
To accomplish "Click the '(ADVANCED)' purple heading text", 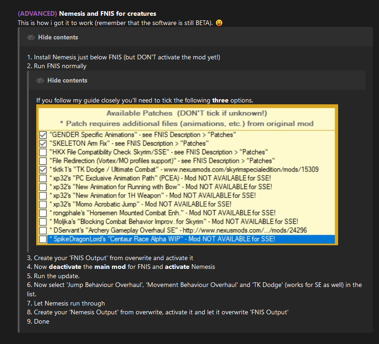I will (x=38, y=14).
